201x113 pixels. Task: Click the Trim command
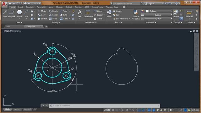click(64, 11)
